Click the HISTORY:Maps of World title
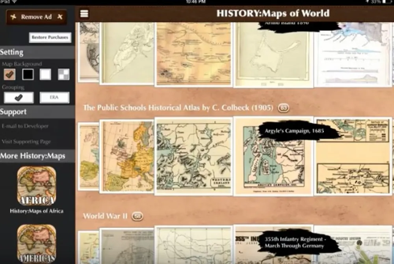The height and width of the screenshot is (264, 394). [273, 13]
